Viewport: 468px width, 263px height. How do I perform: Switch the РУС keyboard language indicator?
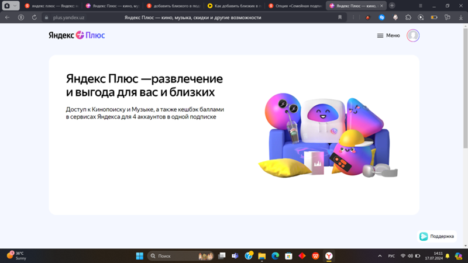[391, 256]
